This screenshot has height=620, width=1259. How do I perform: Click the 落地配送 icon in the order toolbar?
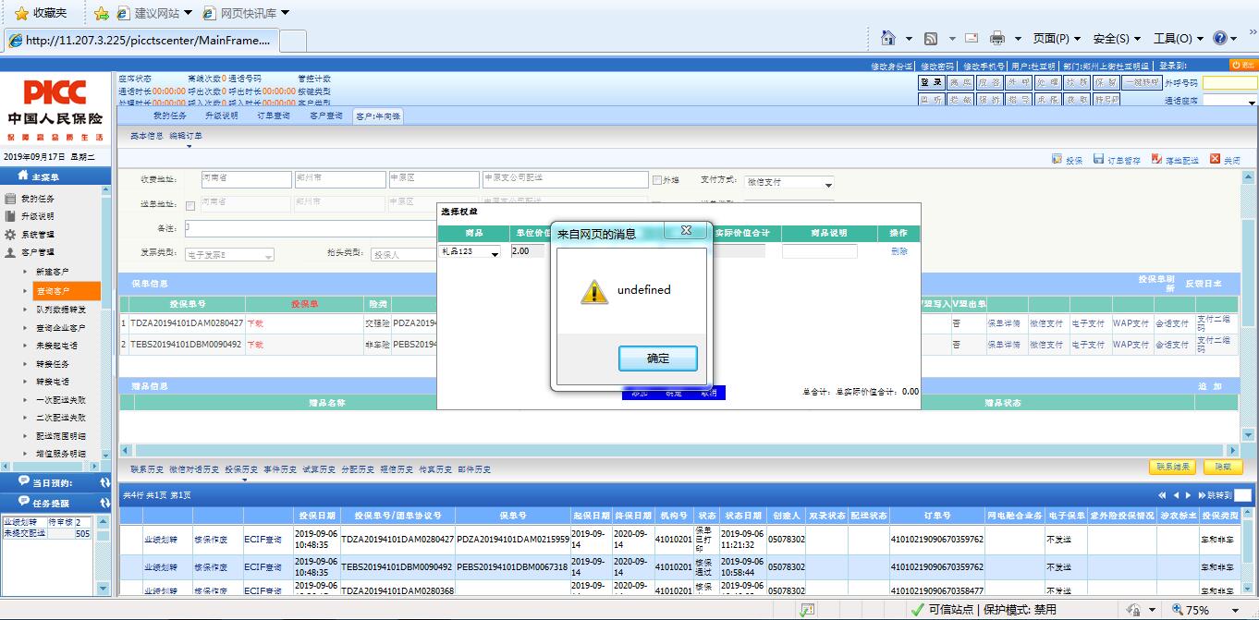pos(1156,160)
